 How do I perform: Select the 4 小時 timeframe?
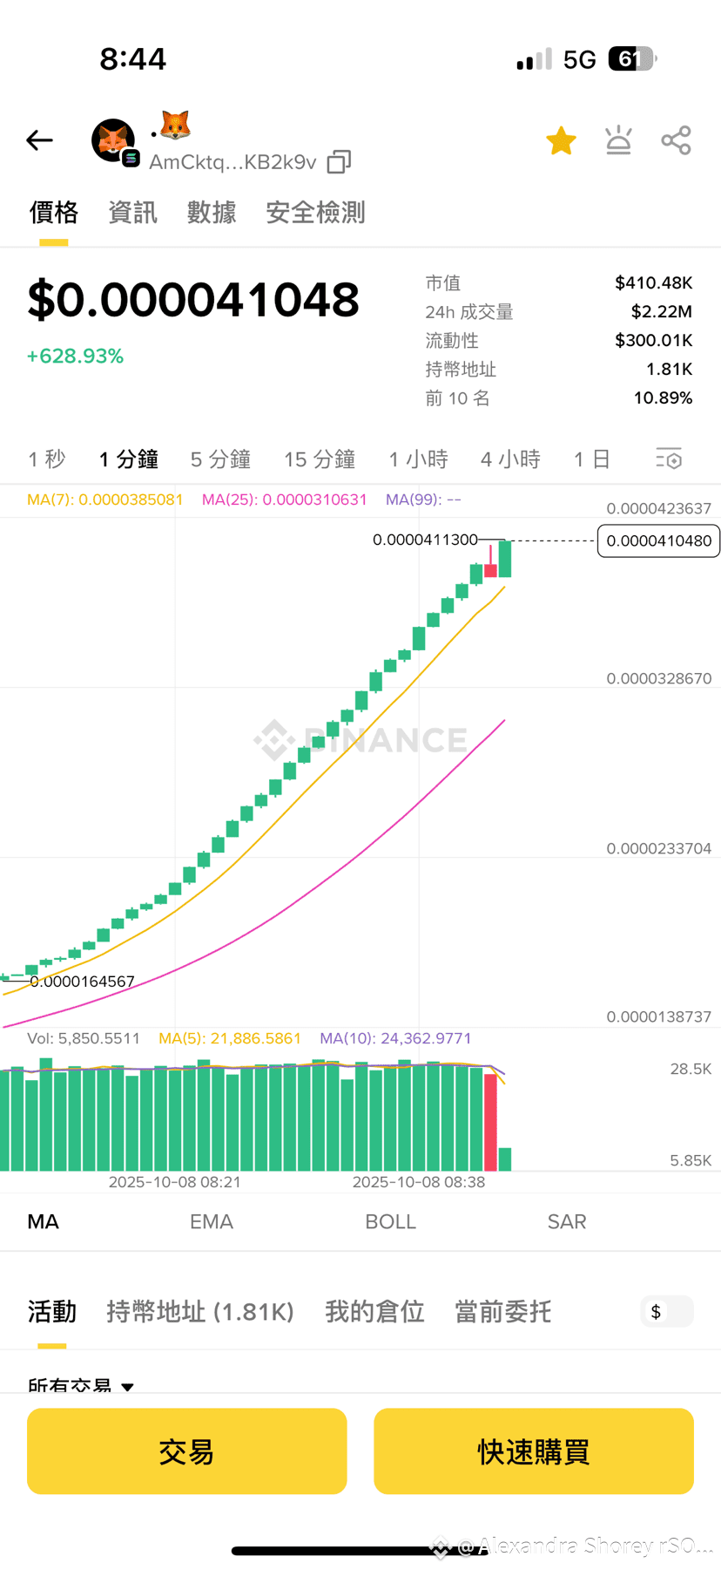pos(510,459)
